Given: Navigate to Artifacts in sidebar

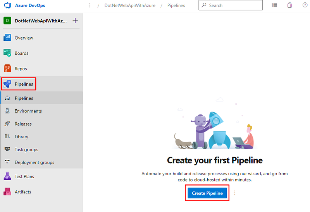Looking at the screenshot, I should 23,192.
